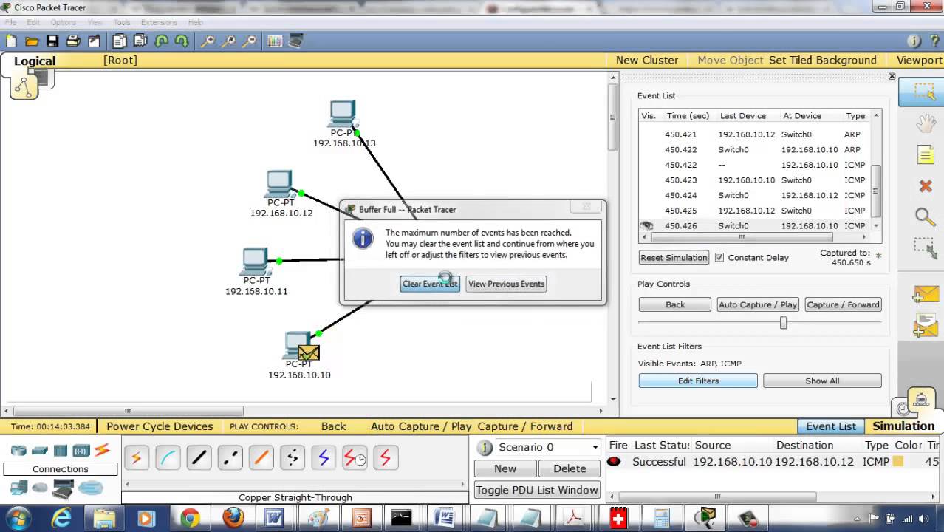Open the Options menu
The width and height of the screenshot is (944, 532).
[64, 23]
